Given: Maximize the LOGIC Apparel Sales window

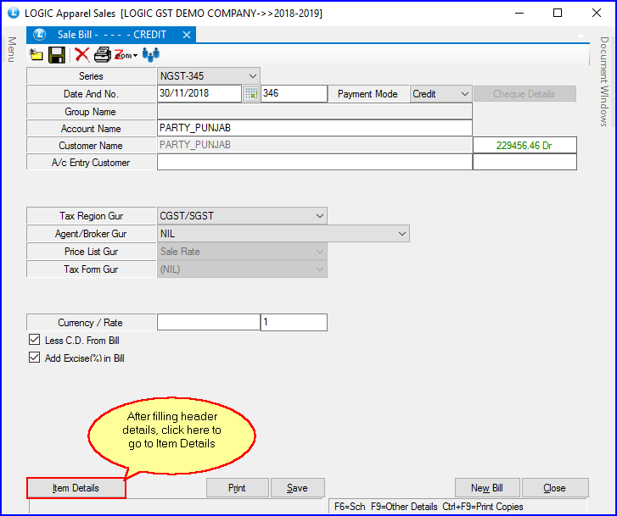Looking at the screenshot, I should coord(558,13).
